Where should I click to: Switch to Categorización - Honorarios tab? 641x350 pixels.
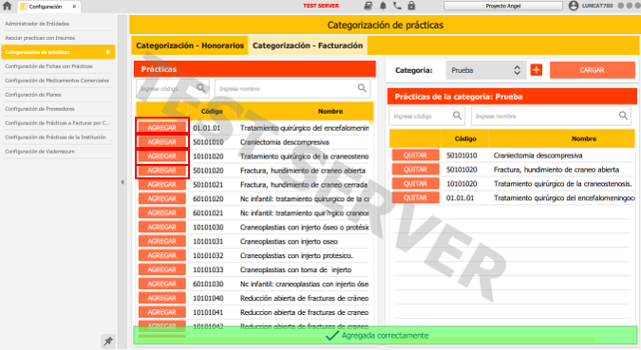[x=190, y=46]
